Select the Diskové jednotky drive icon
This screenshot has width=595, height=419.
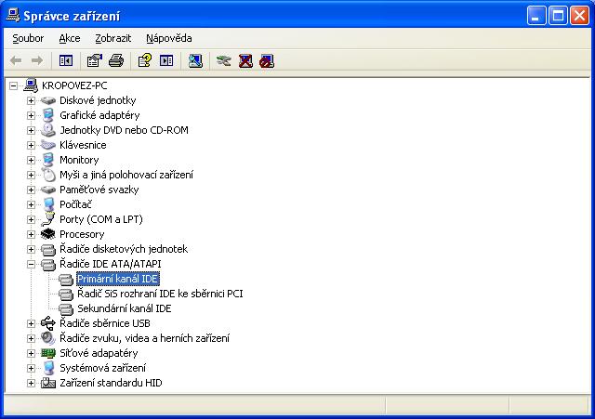pos(48,100)
